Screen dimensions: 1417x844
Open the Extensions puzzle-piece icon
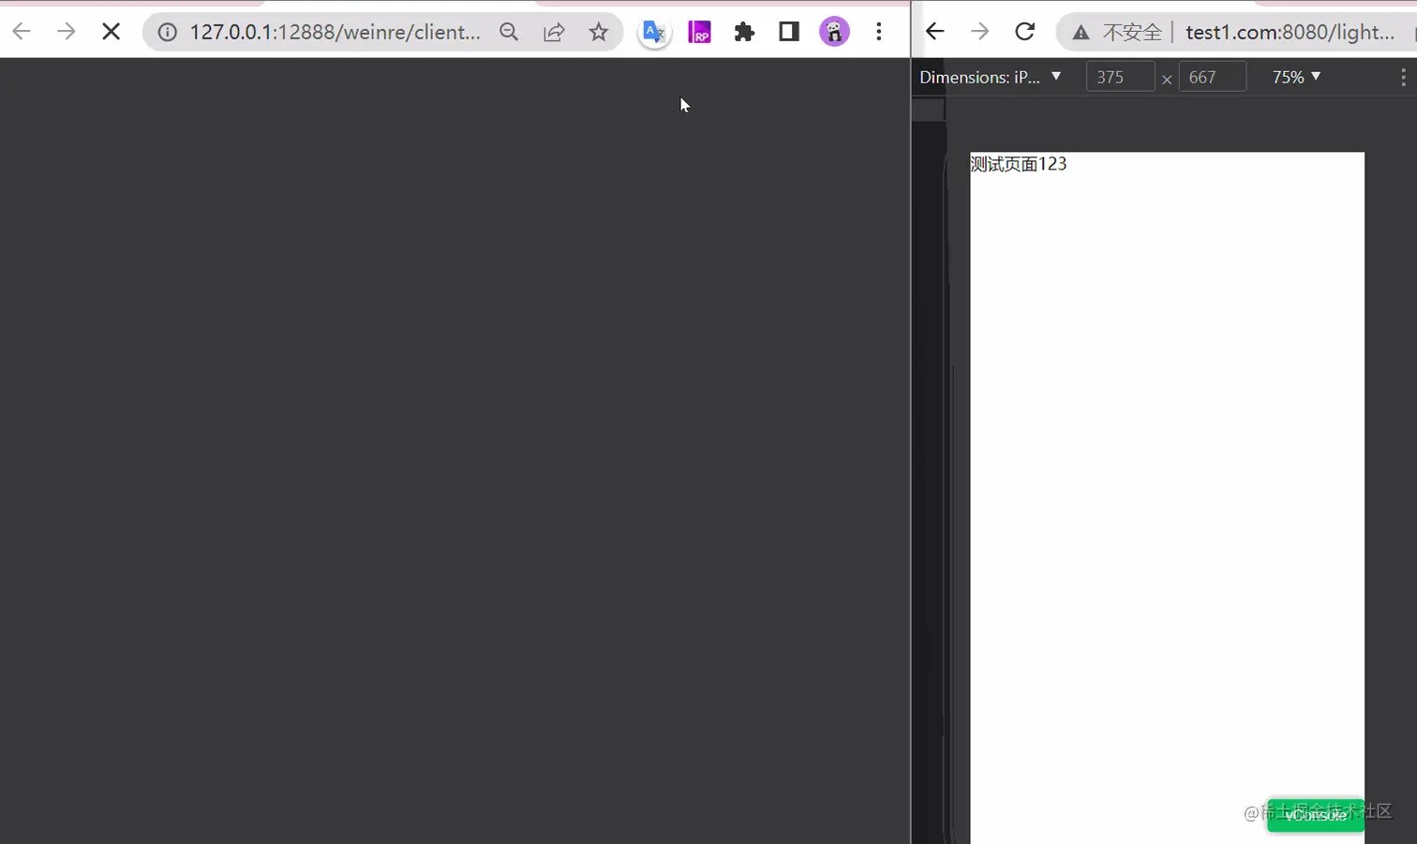tap(744, 31)
